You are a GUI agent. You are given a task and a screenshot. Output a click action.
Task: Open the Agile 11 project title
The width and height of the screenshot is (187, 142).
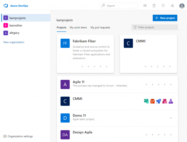79,82
